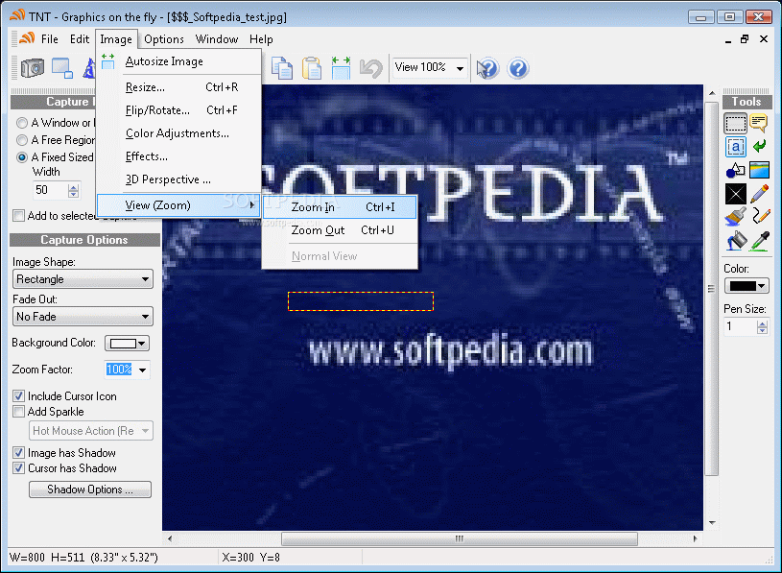Viewport: 782px width, 573px height.
Task: Open the Image Shape Rectangle dropdown
Action: coord(83,279)
